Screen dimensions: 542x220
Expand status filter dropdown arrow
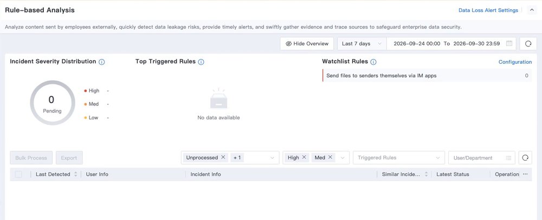coord(273,158)
